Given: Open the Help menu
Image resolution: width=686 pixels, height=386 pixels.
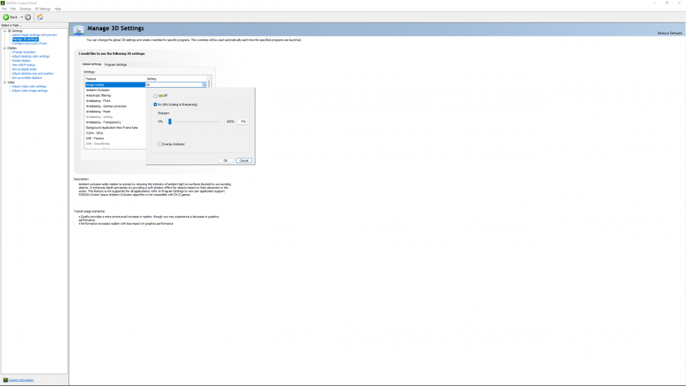Looking at the screenshot, I should coord(58,9).
